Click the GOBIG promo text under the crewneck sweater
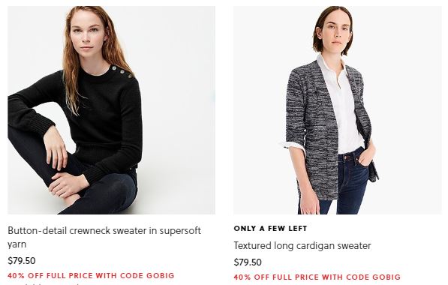Viewport: 448px width, 285px height. tap(91, 275)
